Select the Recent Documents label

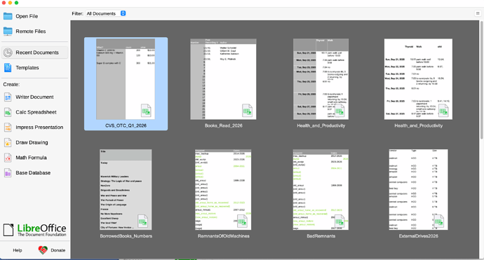[37, 53]
